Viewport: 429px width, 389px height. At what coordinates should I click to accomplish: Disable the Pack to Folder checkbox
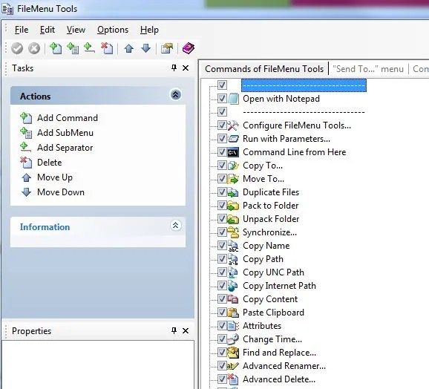(x=222, y=205)
